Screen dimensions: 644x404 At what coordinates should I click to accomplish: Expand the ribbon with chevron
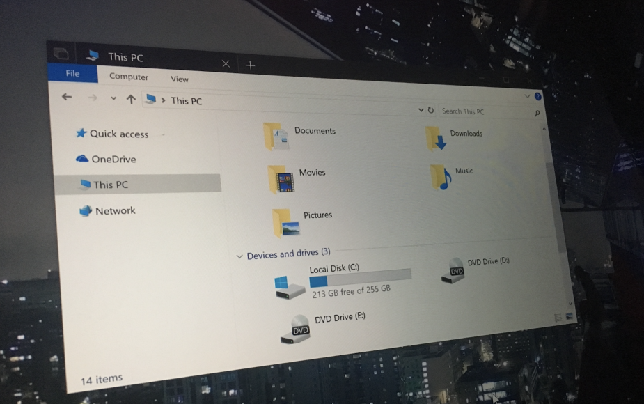[527, 96]
